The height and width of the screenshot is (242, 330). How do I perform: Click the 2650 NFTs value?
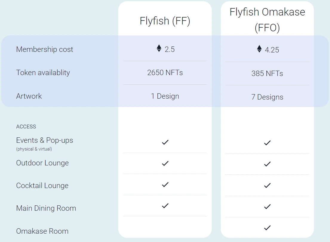click(165, 73)
